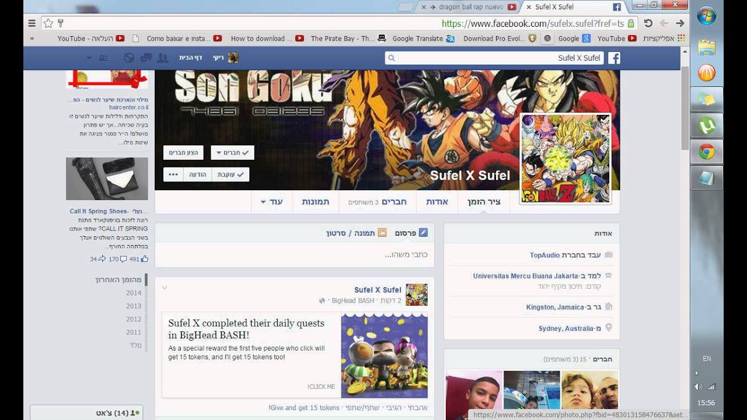This screenshot has width=747, height=420.
Task: Click the Windows Start orb
Action: 707,16
